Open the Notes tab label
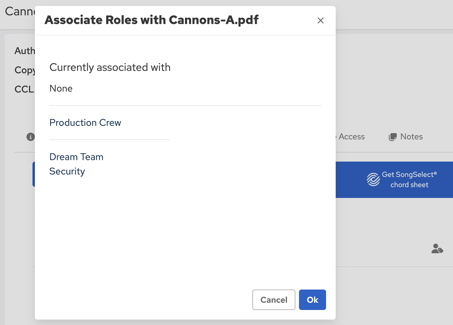Image resolution: width=453 pixels, height=325 pixels. tap(411, 137)
